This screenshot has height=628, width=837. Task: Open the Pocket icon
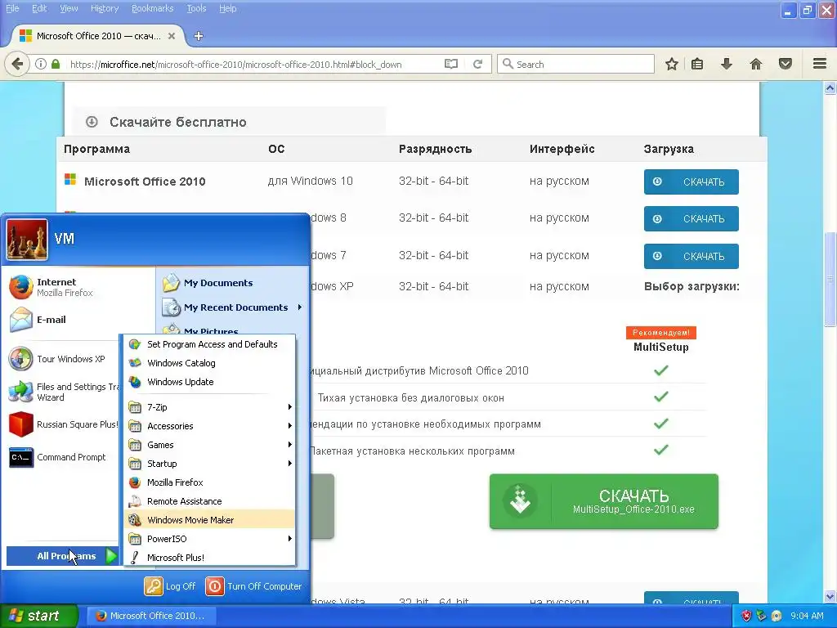tap(786, 64)
